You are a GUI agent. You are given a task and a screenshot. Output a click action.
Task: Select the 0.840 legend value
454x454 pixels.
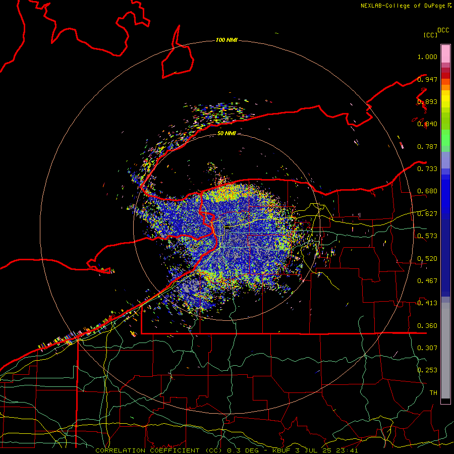(x=427, y=124)
